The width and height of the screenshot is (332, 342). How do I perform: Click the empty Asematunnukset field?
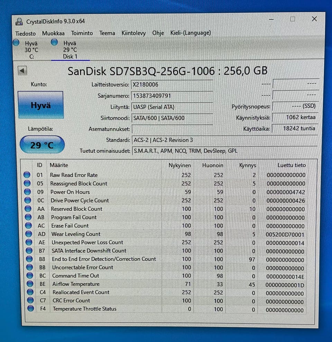click(x=172, y=129)
